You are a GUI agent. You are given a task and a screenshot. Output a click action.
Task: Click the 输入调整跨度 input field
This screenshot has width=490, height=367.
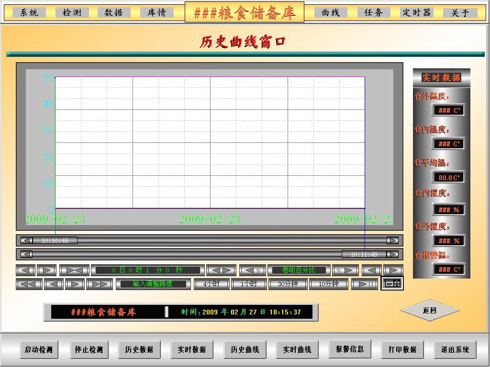point(153,284)
